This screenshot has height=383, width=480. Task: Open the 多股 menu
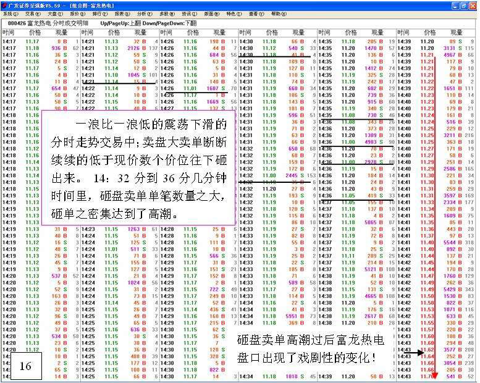point(167,14)
